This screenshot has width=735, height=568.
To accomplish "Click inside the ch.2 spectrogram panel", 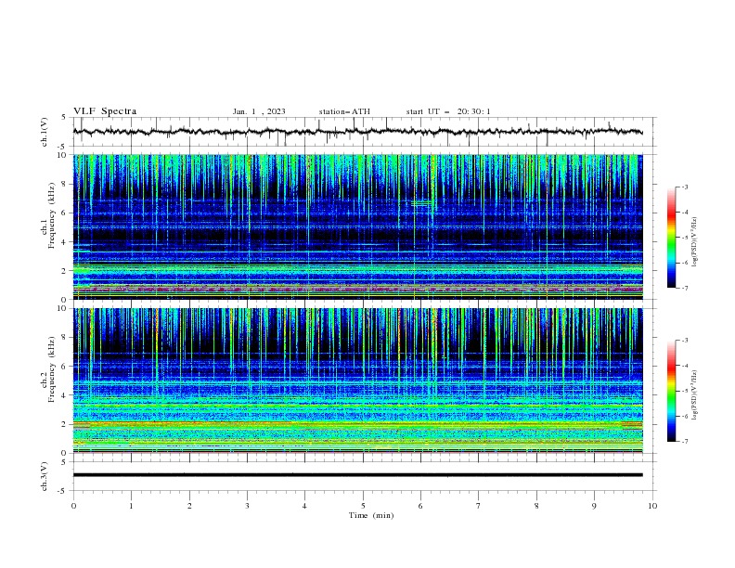I will (x=357, y=381).
